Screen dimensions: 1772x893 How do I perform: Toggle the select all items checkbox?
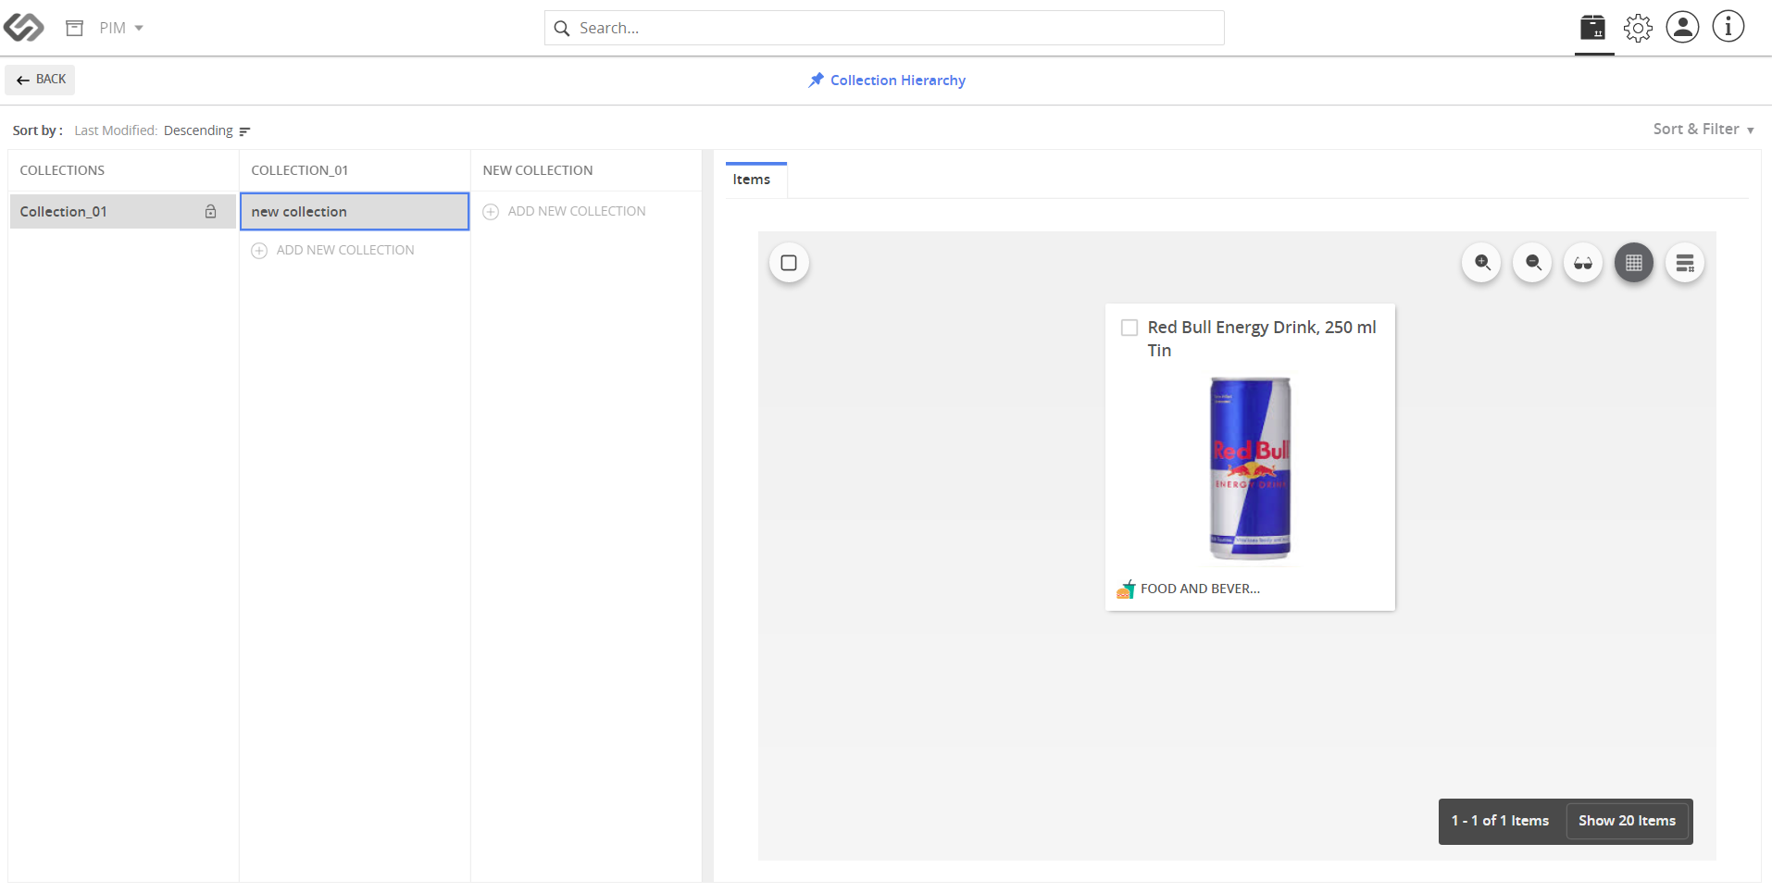tap(789, 263)
